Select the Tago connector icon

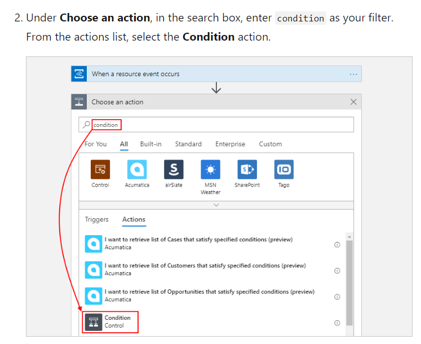(x=284, y=170)
